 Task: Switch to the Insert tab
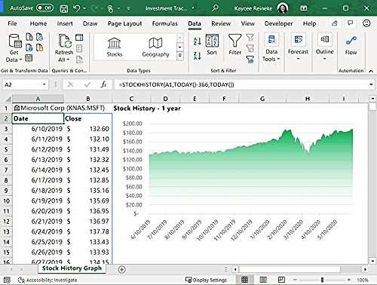click(x=65, y=23)
